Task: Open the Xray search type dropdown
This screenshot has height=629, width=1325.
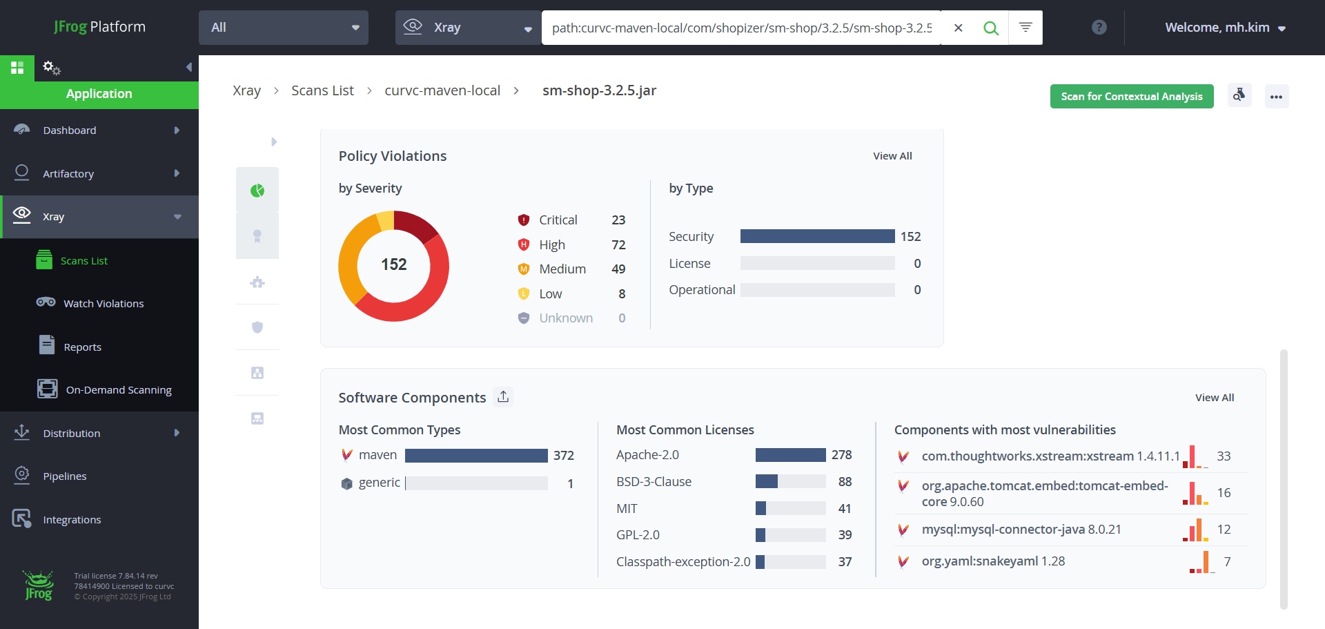Action: 469,28
